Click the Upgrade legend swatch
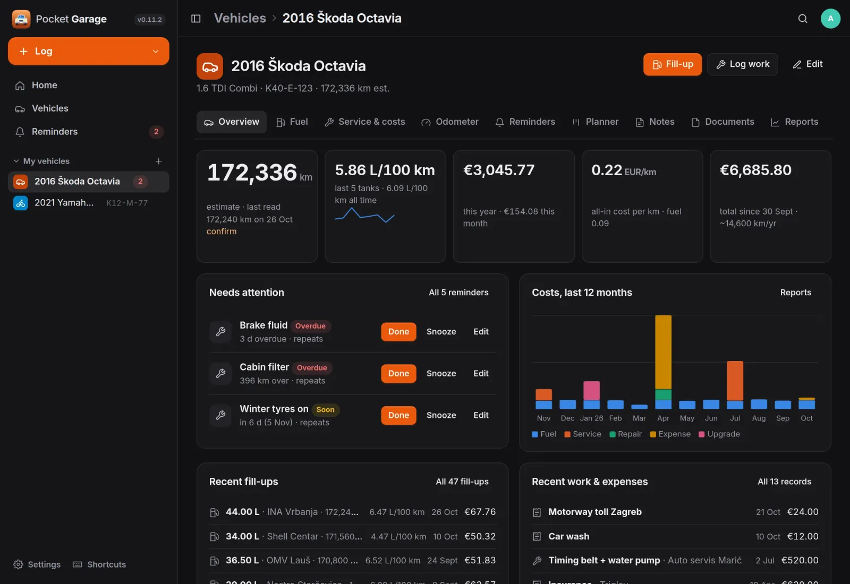850x584 pixels. [701, 434]
